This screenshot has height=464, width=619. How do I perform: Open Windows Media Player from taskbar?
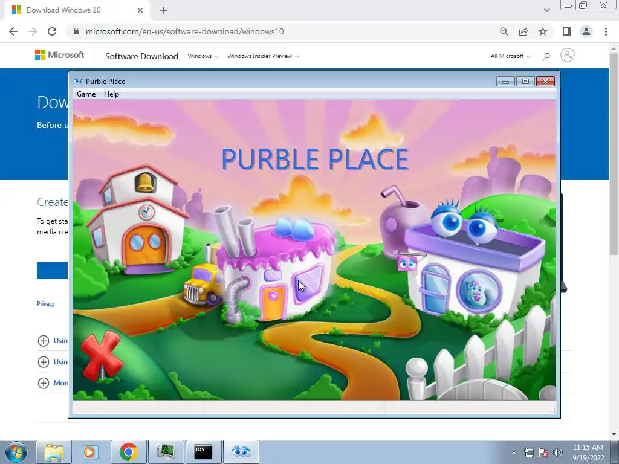pos(89,452)
